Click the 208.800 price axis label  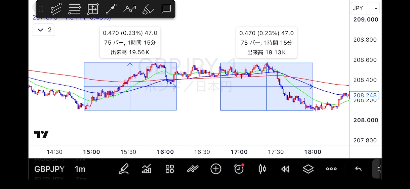[x=365, y=40]
